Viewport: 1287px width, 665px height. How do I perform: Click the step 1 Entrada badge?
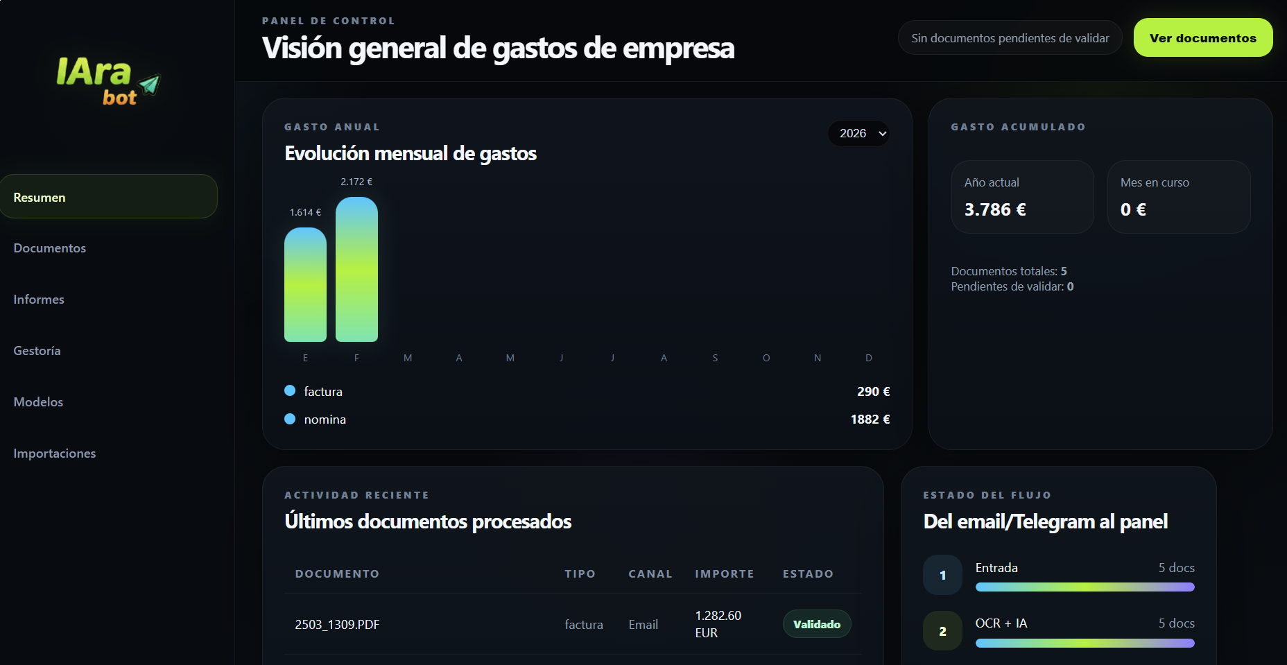[942, 575]
